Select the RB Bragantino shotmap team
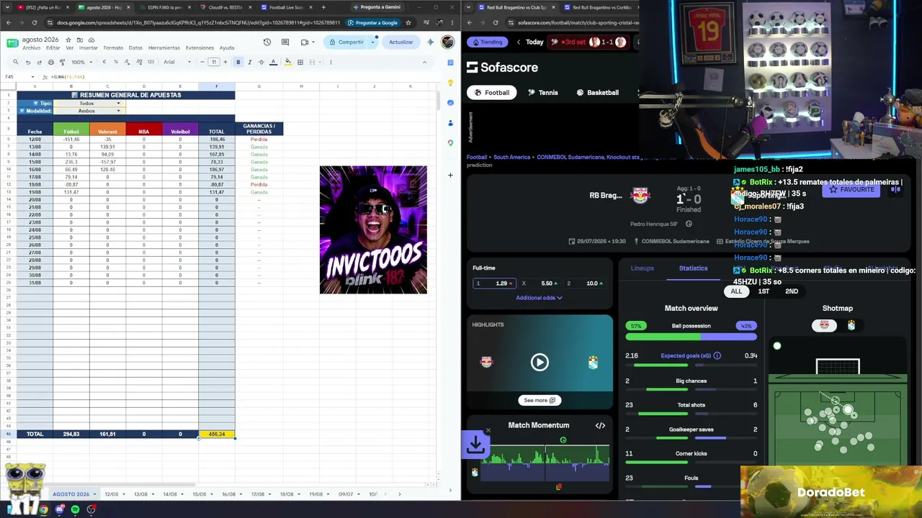Screen dimensions: 922x518 pos(824,325)
